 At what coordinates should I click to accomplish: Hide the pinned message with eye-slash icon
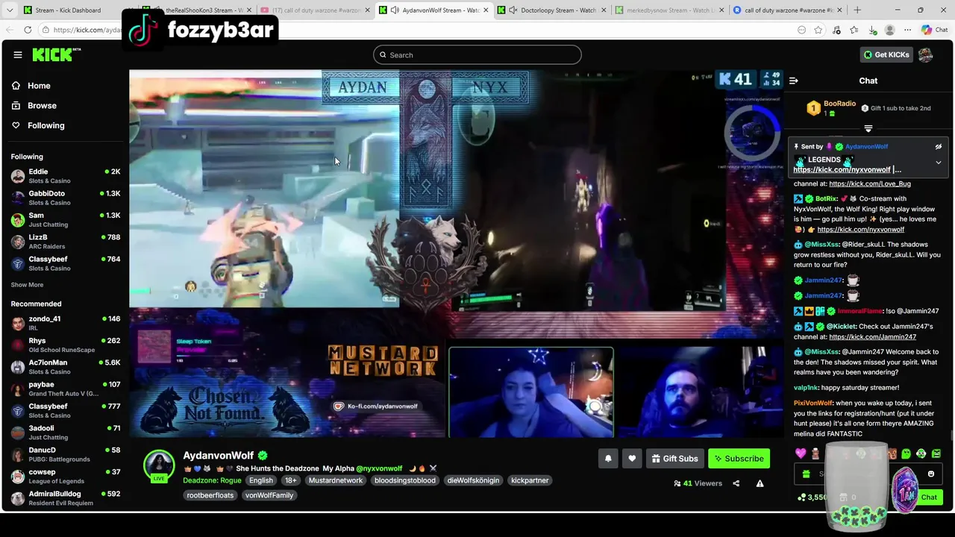[939, 147]
